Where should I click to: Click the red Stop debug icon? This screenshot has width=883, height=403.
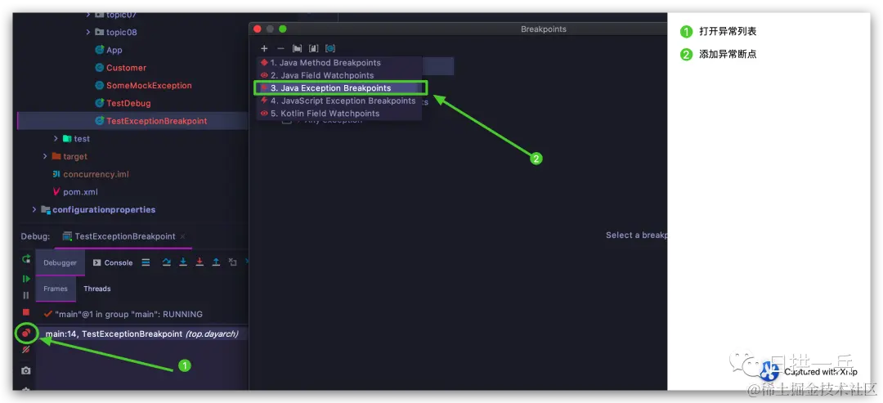26,311
